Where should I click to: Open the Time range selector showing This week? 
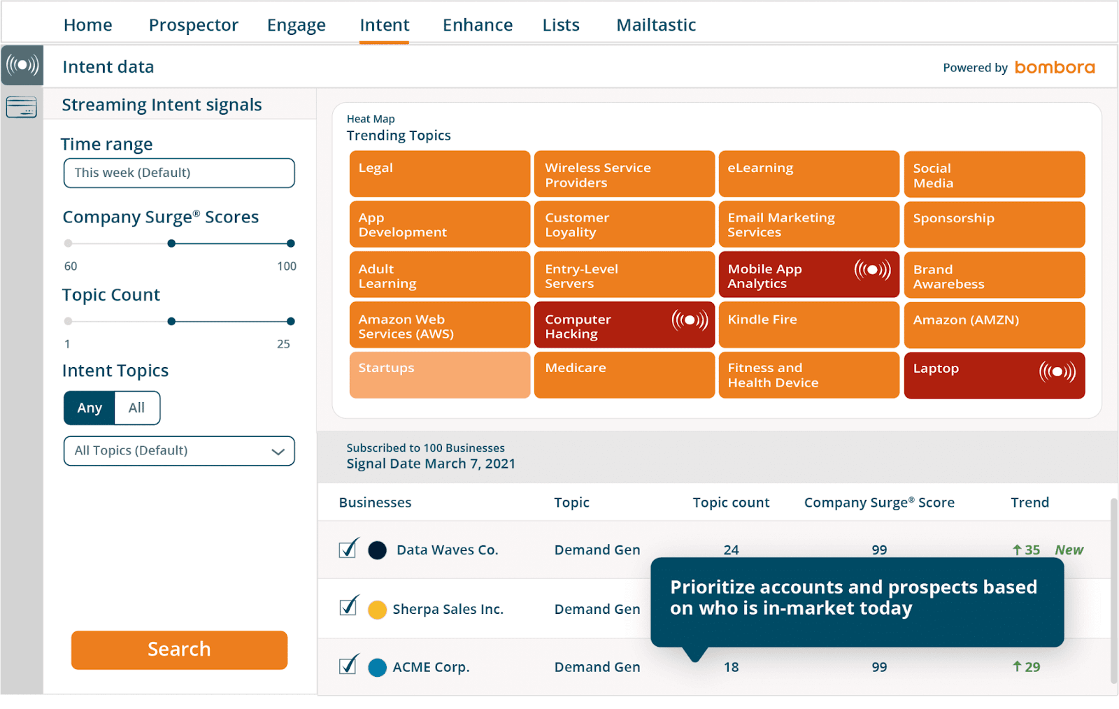click(x=178, y=173)
